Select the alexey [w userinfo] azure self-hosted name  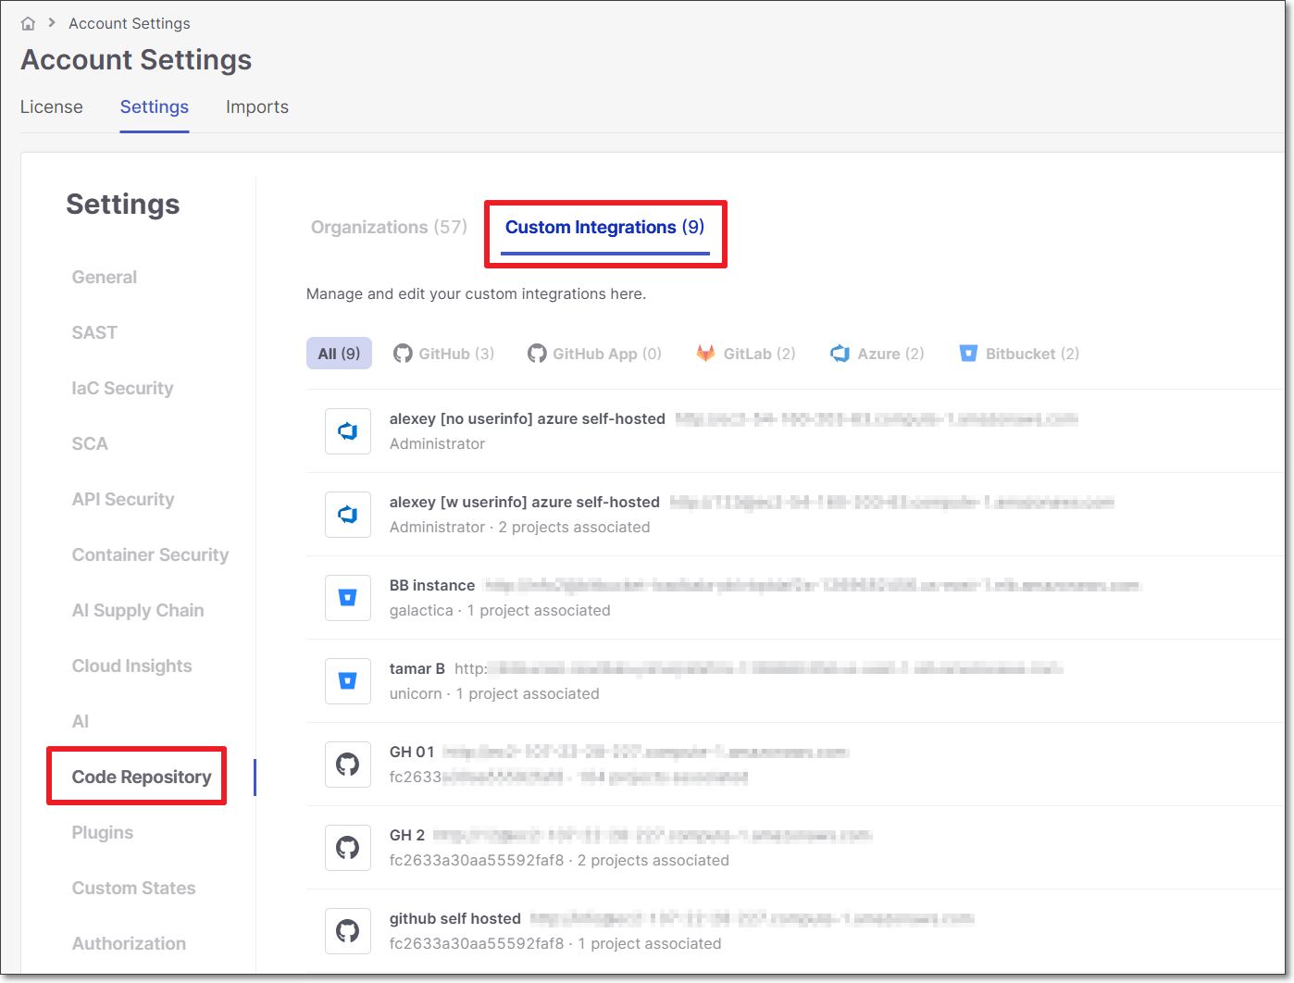pyautogui.click(x=525, y=503)
